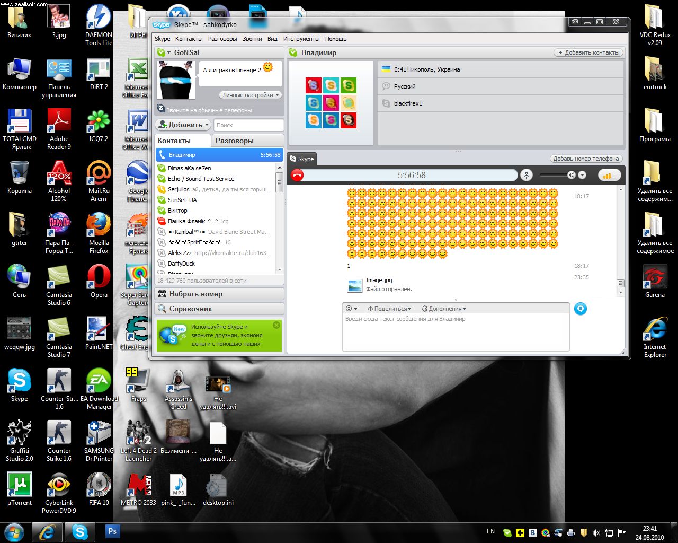
Task: Open the volume options dropdown arrow
Action: pos(582,175)
